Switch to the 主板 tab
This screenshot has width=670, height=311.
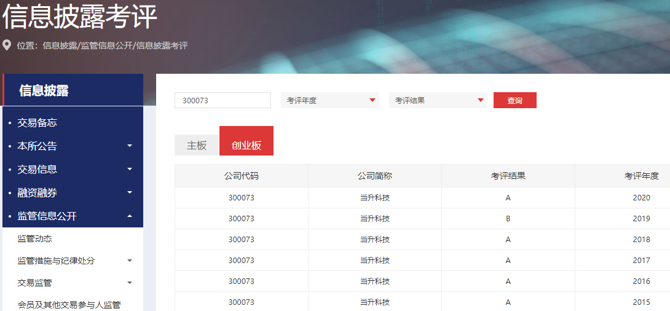(x=197, y=145)
